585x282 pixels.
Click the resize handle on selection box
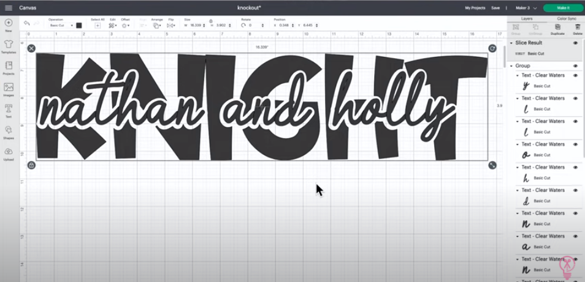tap(492, 165)
